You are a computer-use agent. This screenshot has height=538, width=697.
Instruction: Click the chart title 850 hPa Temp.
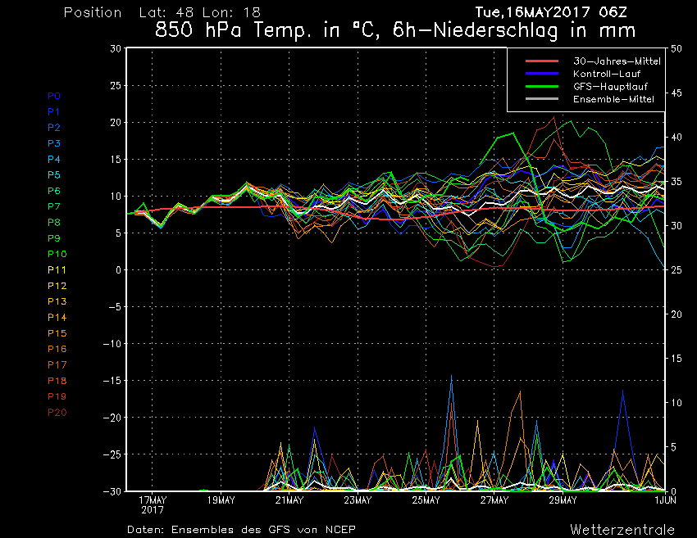pos(396,32)
